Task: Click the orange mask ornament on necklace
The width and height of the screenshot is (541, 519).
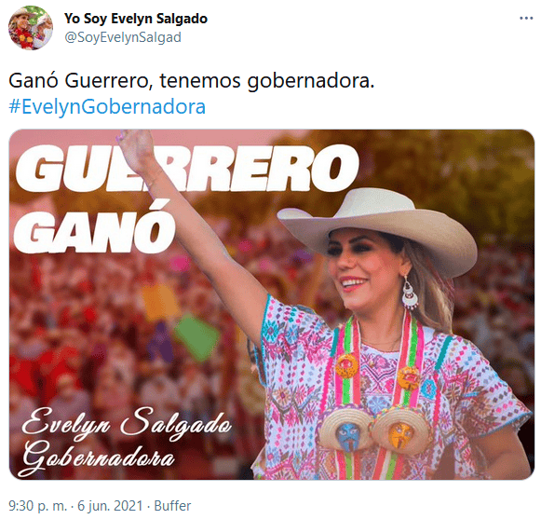Action: point(399,434)
